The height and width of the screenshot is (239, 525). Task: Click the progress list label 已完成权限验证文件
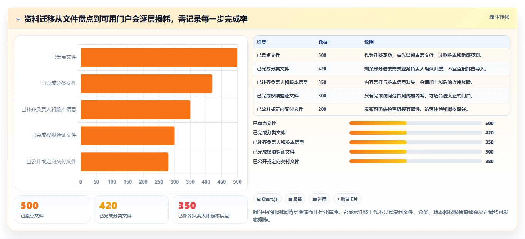(x=274, y=152)
